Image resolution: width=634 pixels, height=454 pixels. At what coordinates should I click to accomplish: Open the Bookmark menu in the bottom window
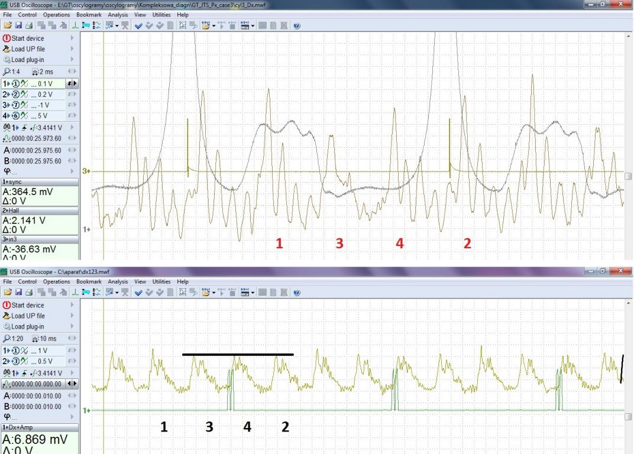tap(88, 282)
